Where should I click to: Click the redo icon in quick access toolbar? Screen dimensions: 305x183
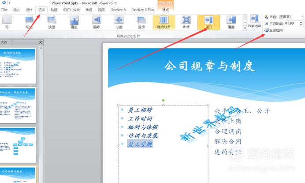4,3
